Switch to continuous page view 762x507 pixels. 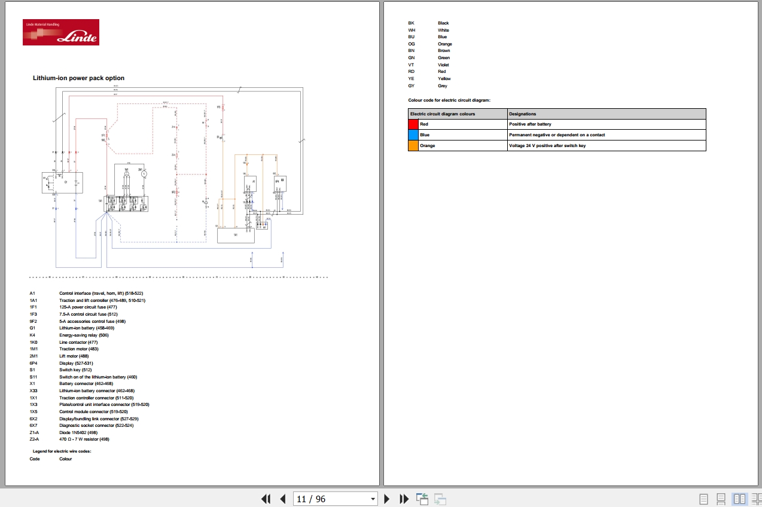pyautogui.click(x=721, y=499)
